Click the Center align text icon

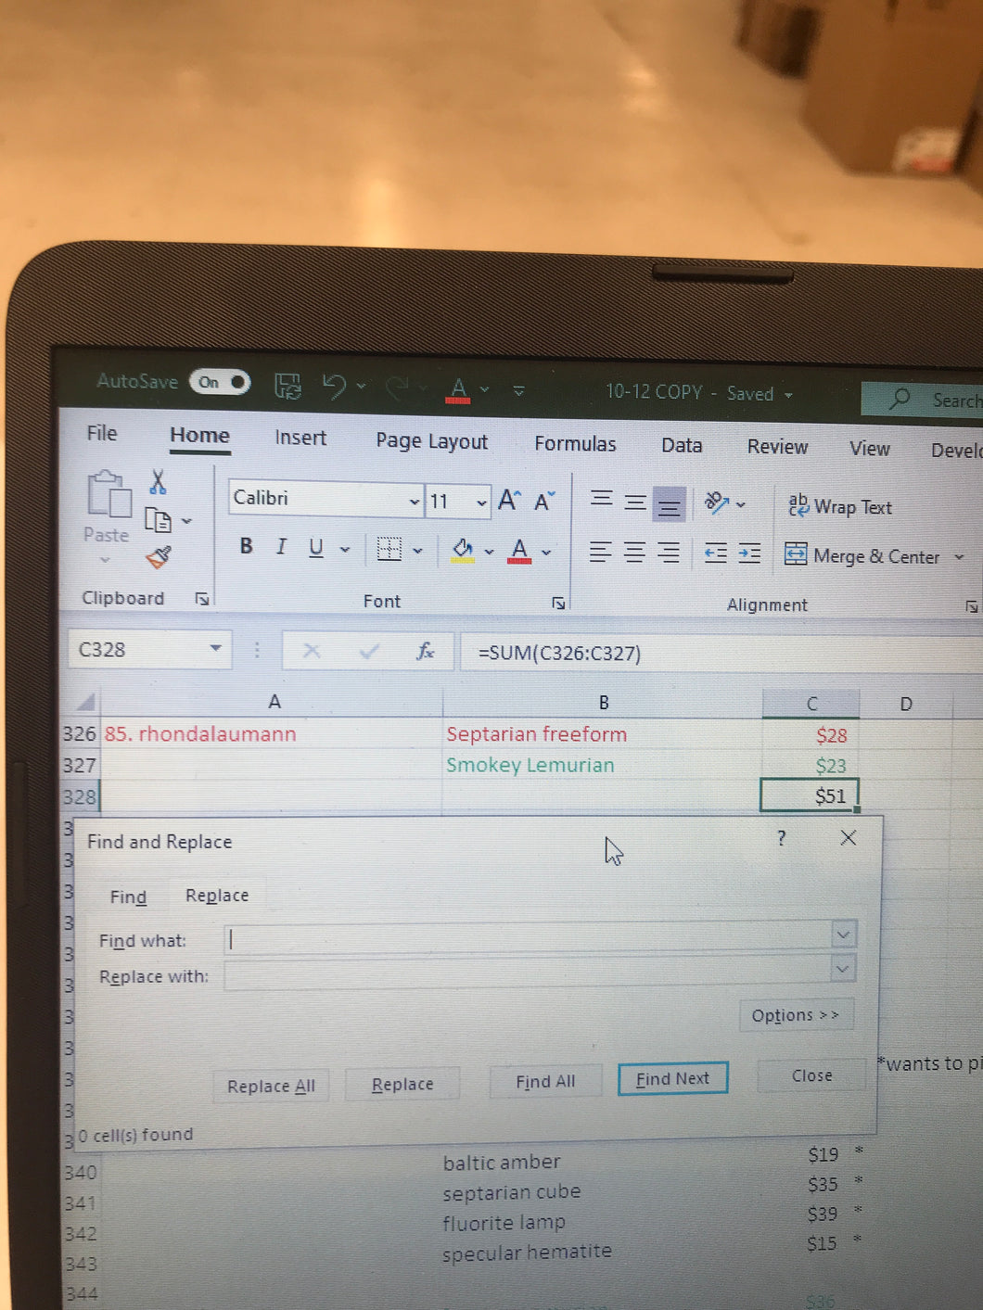[634, 553]
